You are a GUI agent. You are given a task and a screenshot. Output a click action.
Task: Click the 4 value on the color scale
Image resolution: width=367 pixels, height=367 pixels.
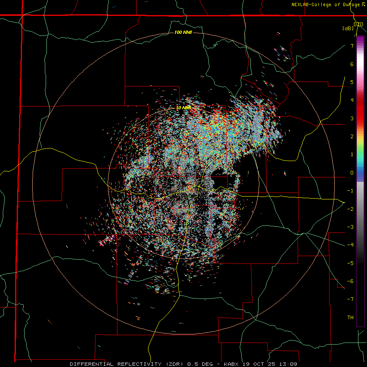tap(352, 100)
